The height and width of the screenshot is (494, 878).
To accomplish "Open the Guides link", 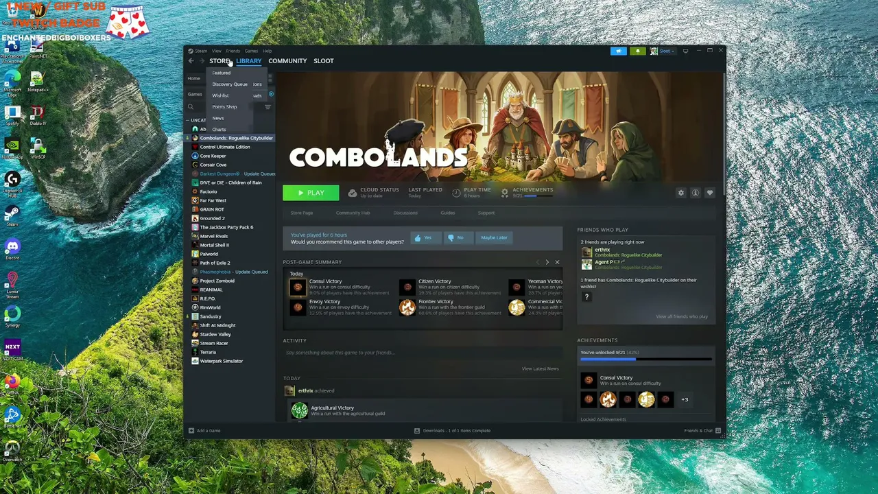I will point(448,213).
